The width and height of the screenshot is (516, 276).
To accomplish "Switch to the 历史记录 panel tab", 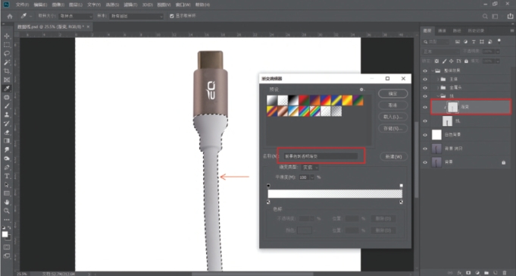I will click(476, 30).
